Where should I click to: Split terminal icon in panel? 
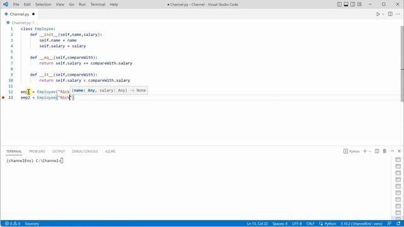click(x=377, y=151)
